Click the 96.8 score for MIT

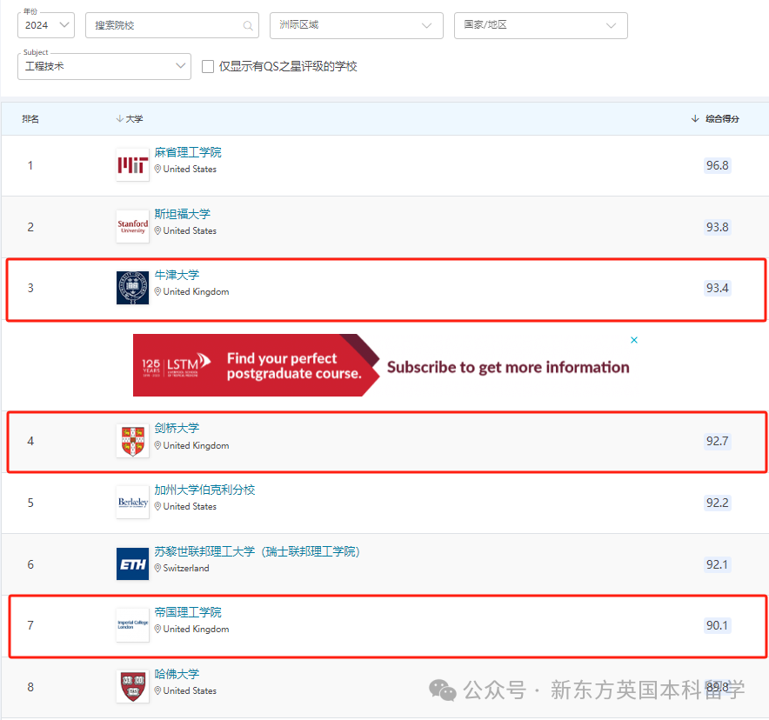pyautogui.click(x=717, y=165)
